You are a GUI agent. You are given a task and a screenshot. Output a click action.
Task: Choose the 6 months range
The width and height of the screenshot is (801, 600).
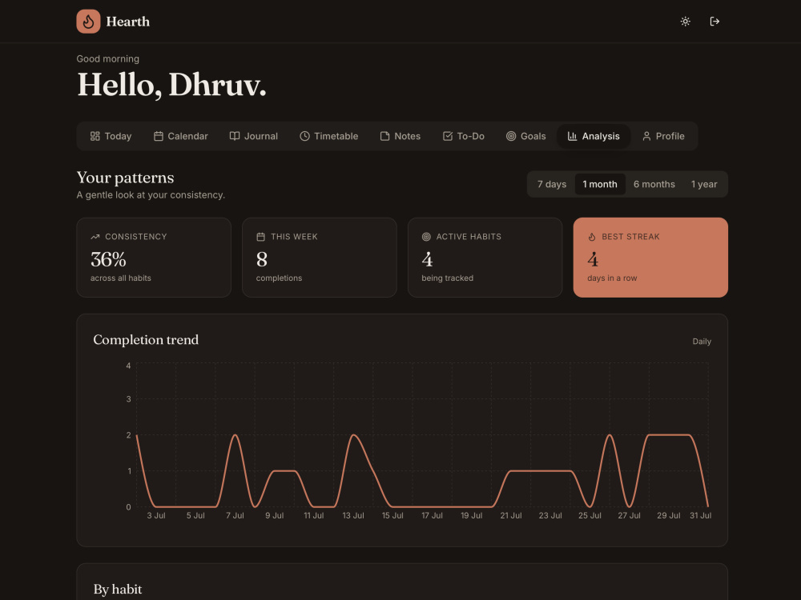pyautogui.click(x=654, y=184)
